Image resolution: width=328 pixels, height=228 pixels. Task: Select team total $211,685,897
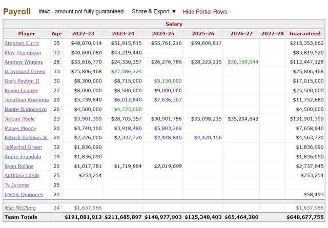pyautogui.click(x=123, y=217)
